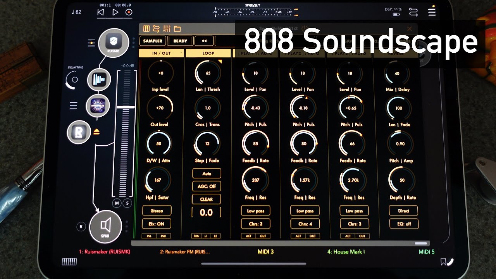The image size is (496, 279).
Task: Select channel tab 4: House Mark I
Action: coord(346,252)
